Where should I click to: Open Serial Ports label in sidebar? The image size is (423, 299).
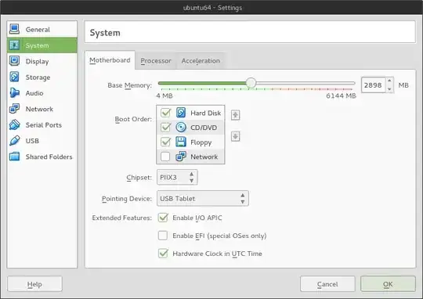point(44,124)
